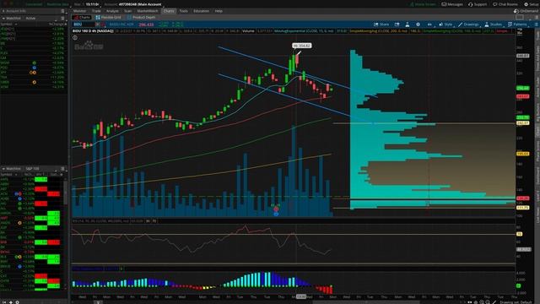Click the red dividend marker on the chart
The image size is (540, 304).
click(x=276, y=209)
